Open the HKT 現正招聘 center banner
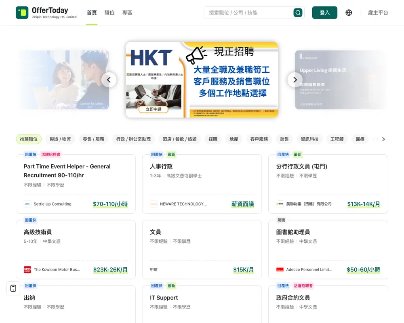404x323 pixels. click(202, 80)
